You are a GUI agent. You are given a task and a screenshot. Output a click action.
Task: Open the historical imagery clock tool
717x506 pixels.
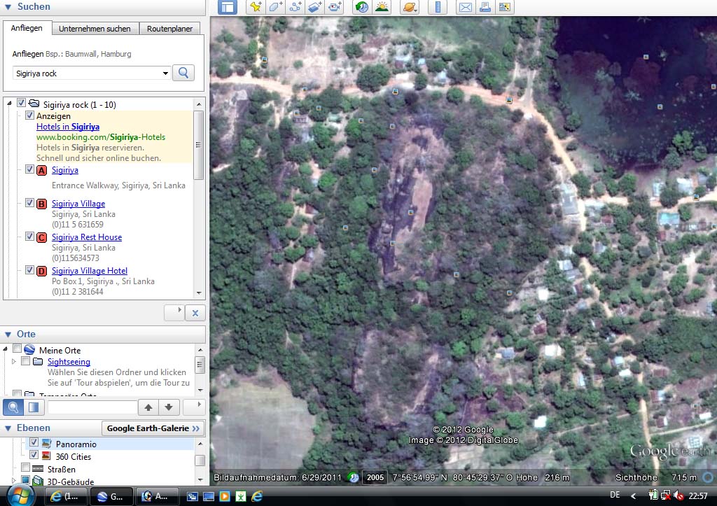pos(362,7)
